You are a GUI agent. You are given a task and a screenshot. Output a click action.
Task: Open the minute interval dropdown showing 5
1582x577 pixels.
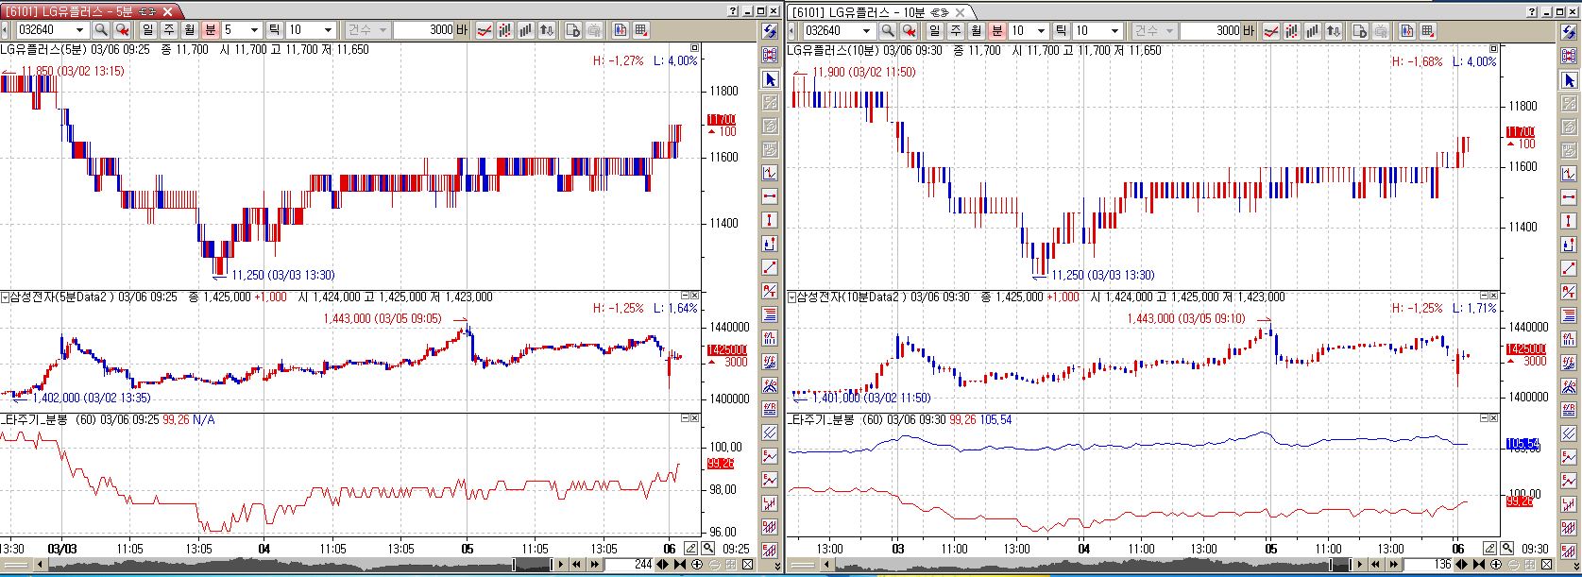(x=254, y=30)
